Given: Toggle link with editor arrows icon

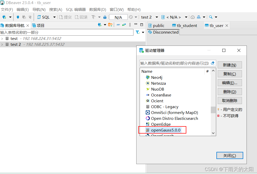Looking at the screenshot, I should 124,25.
